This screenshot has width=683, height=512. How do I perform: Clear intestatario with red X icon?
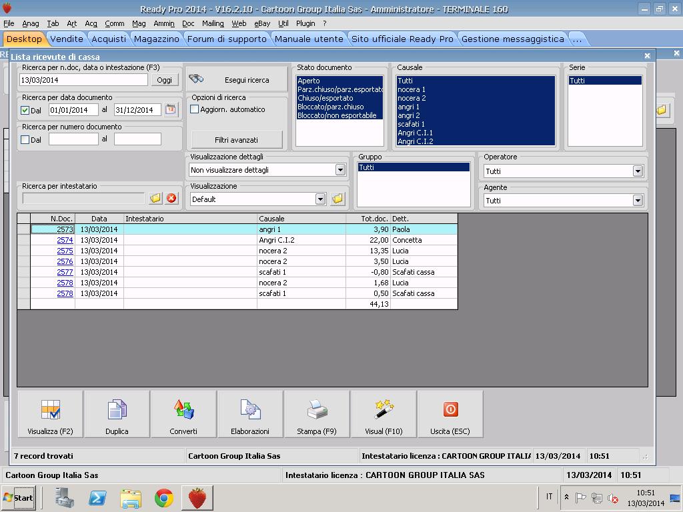pyautogui.click(x=171, y=199)
